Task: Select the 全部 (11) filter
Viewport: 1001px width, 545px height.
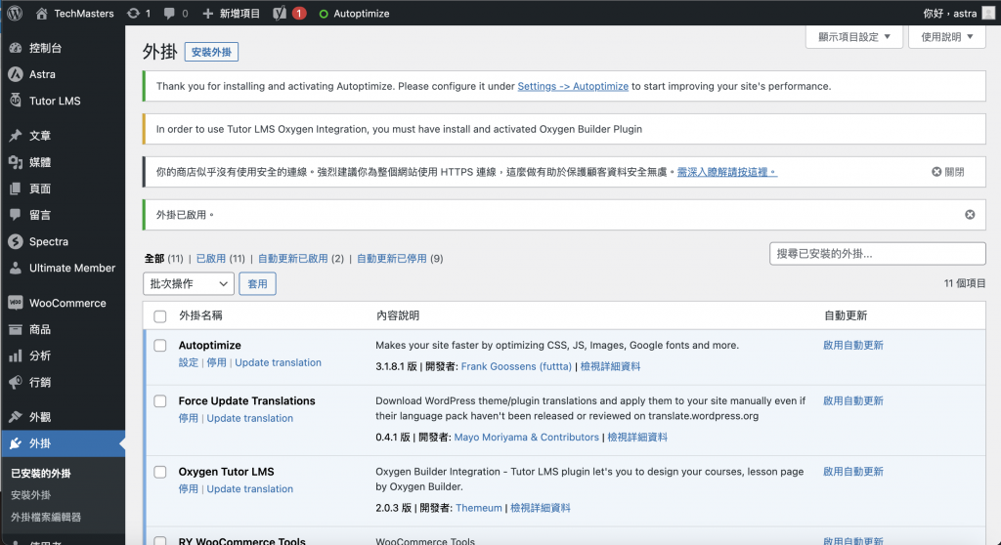Action: (163, 259)
